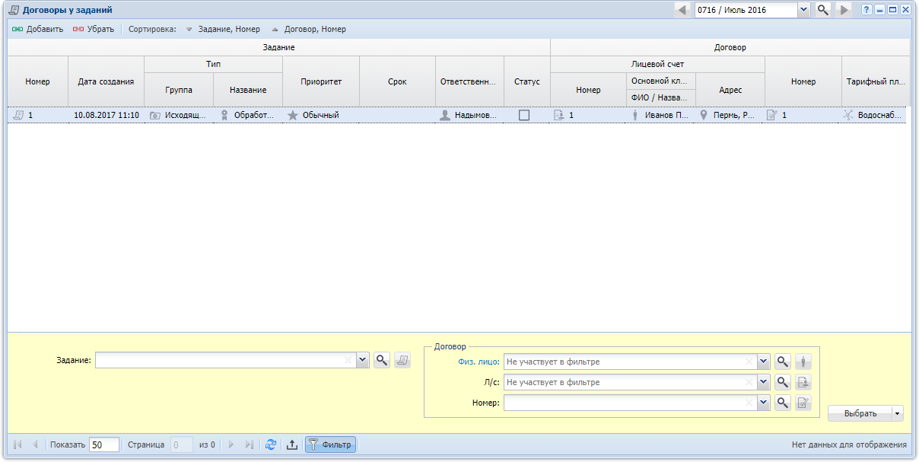This screenshot has height=462, width=919.
Task: Expand the Задание dropdown arrow
Action: coord(362,361)
